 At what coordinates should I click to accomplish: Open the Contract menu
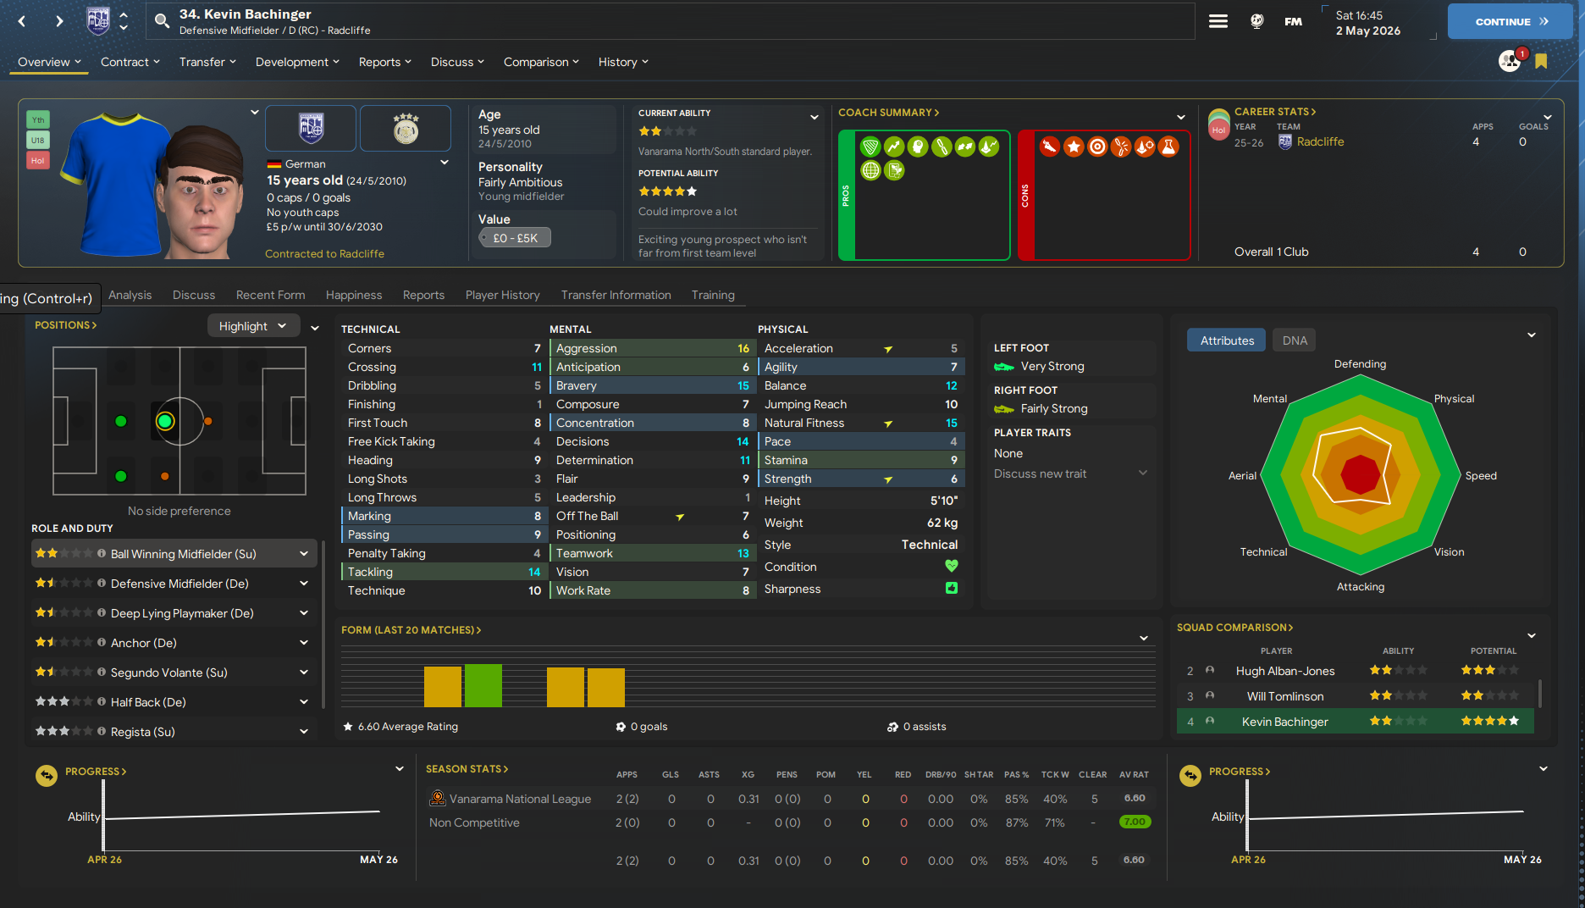click(x=130, y=62)
